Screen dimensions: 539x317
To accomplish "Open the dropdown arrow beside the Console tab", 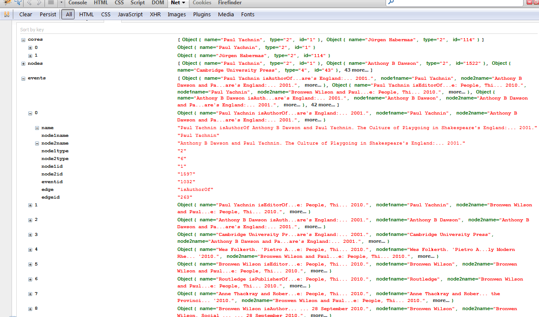I will coord(61,3).
